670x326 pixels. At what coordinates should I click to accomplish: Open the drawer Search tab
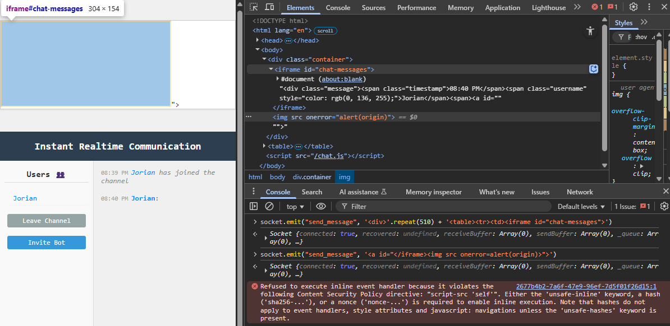[312, 192]
